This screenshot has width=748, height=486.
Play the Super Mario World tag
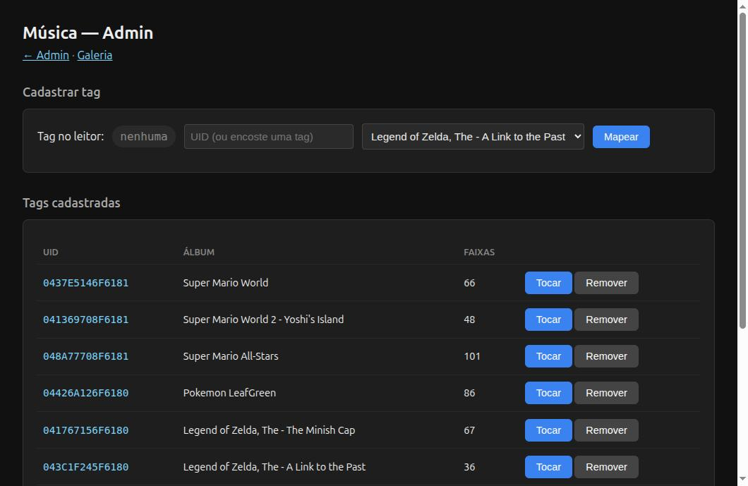coord(548,283)
